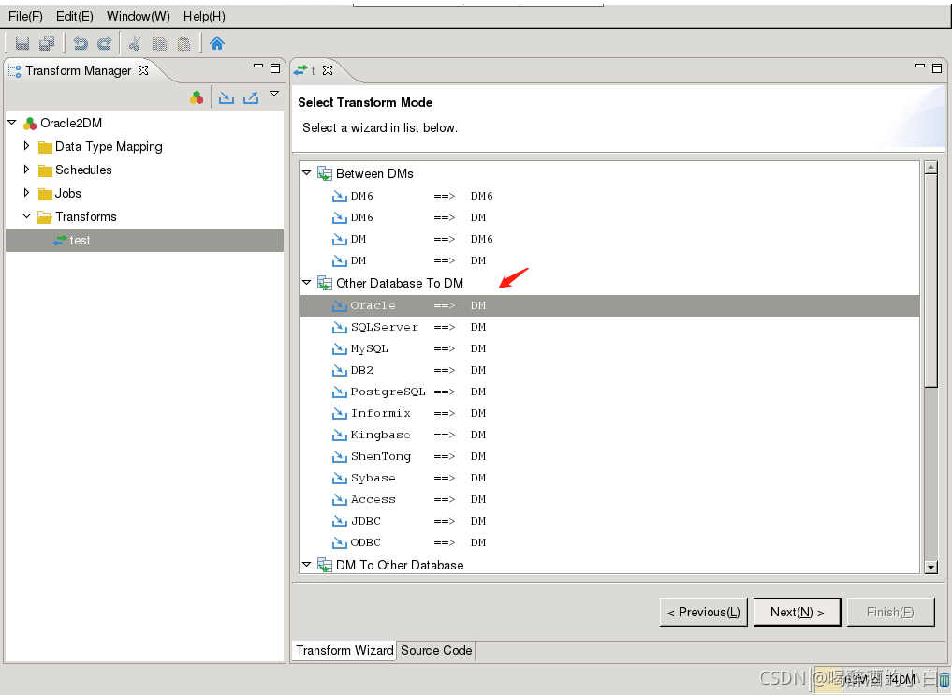Switch to the Transform Wizard tab
The image size is (952, 695).
point(344,650)
